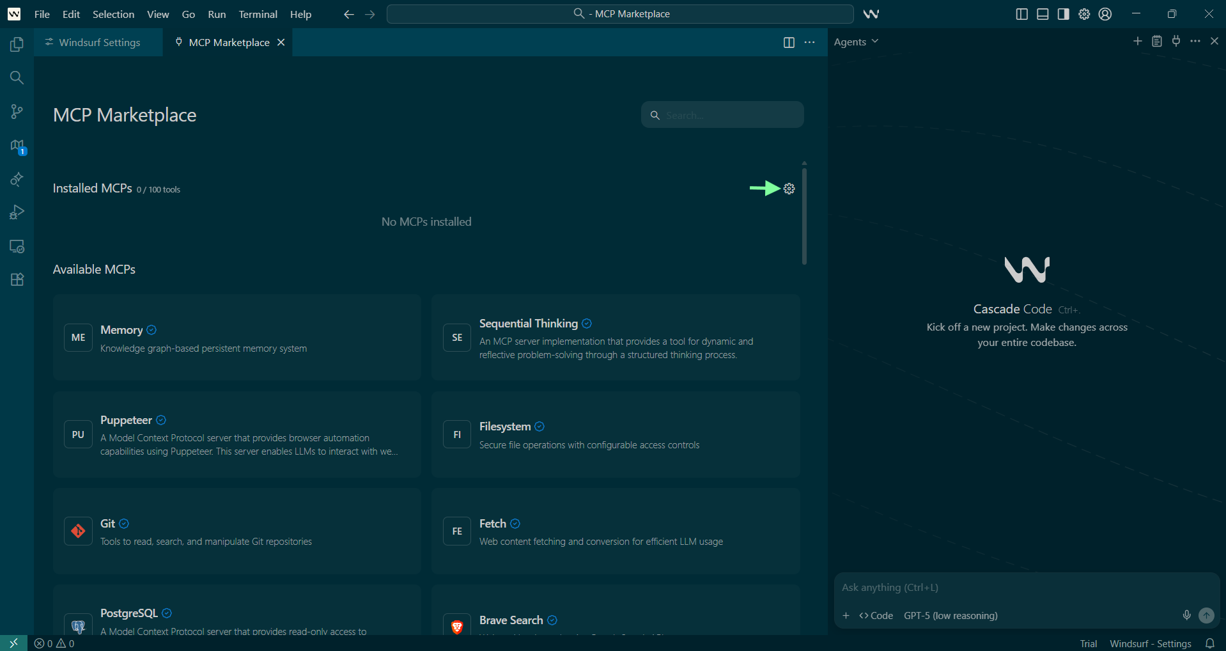
Task: Open the Explorer view in the activity bar
Action: [17, 44]
